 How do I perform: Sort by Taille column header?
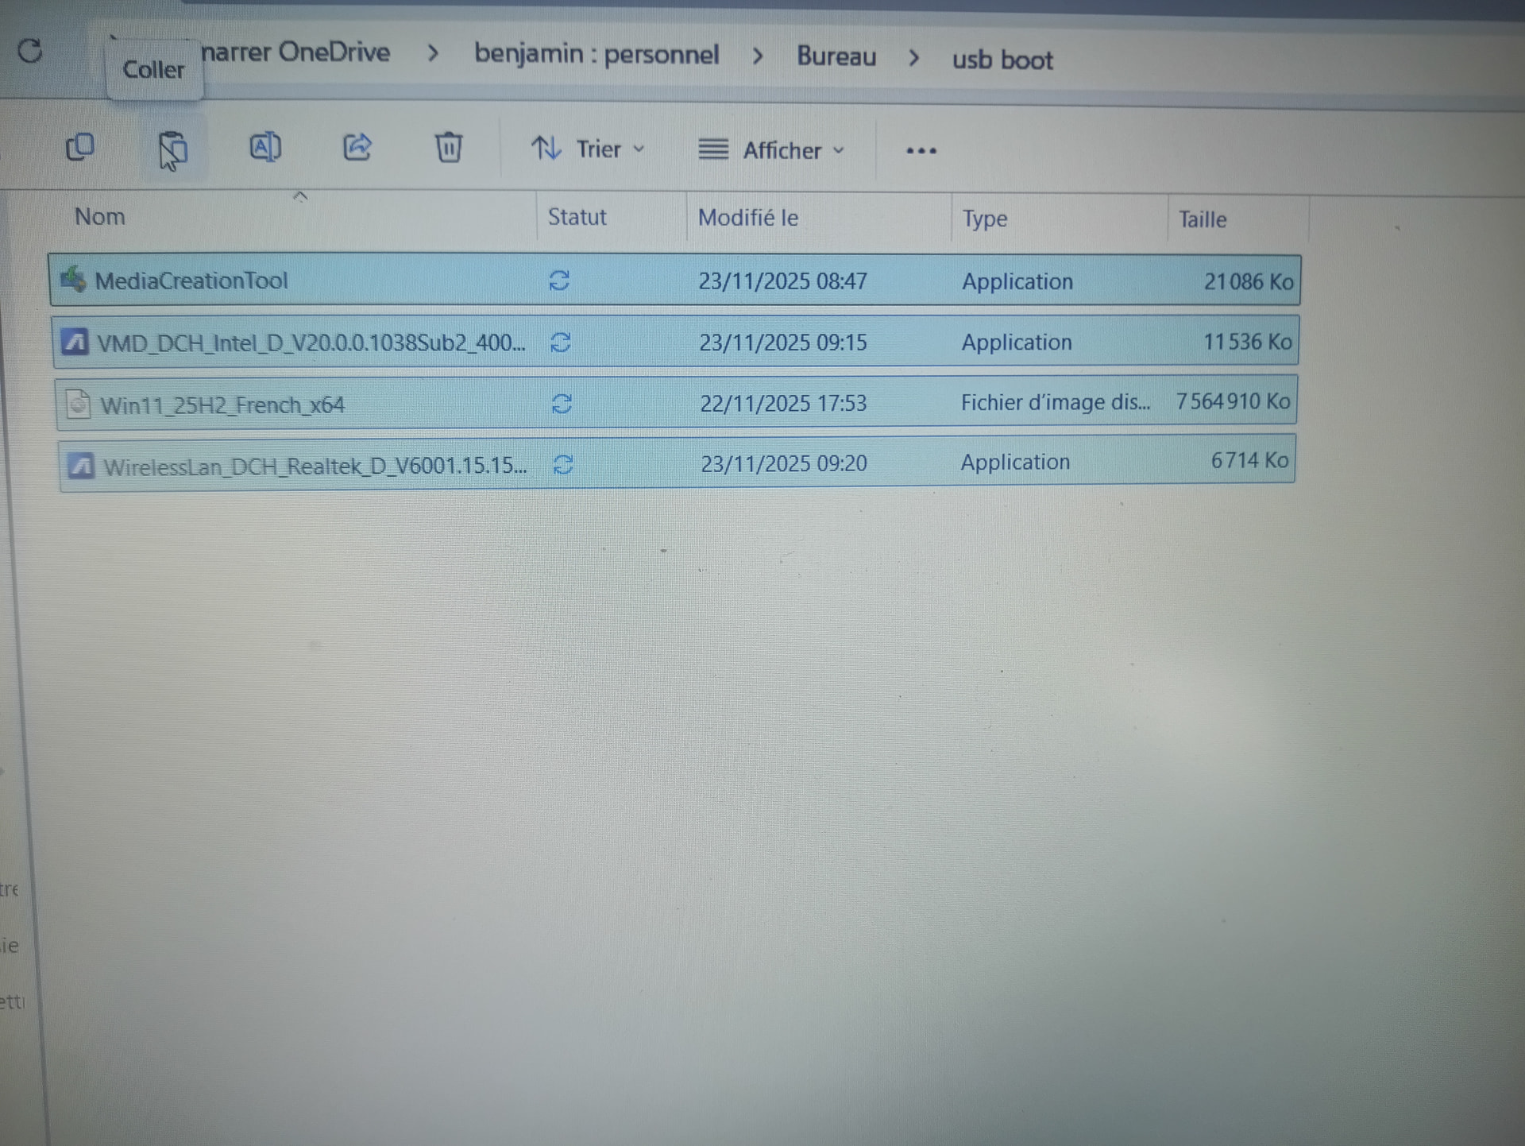coord(1203,219)
